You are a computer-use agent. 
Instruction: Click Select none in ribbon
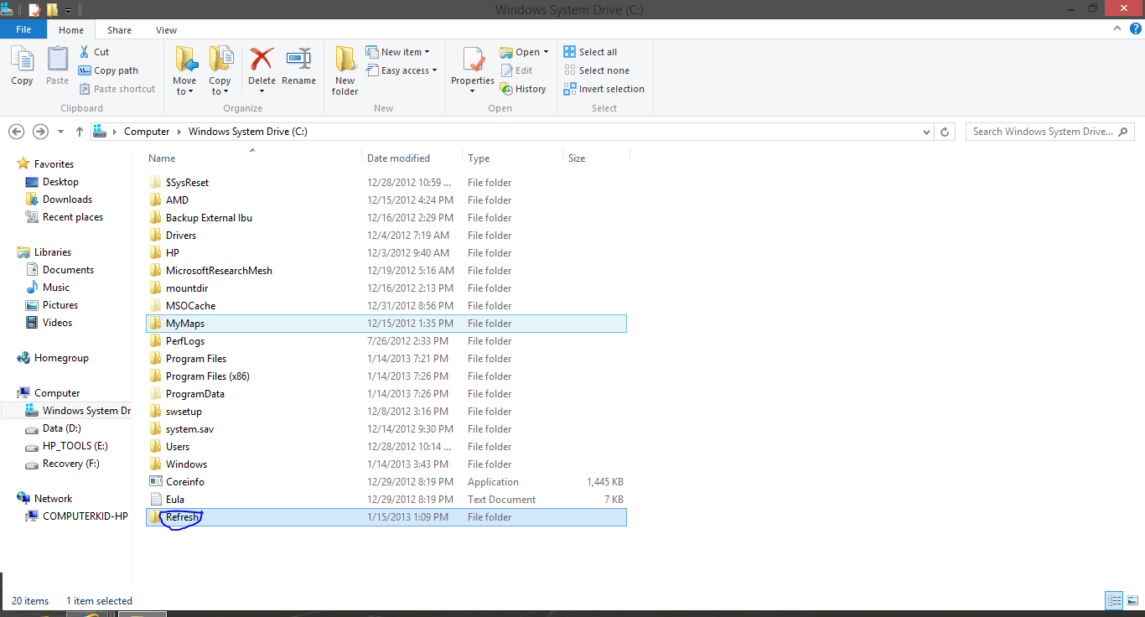(596, 70)
